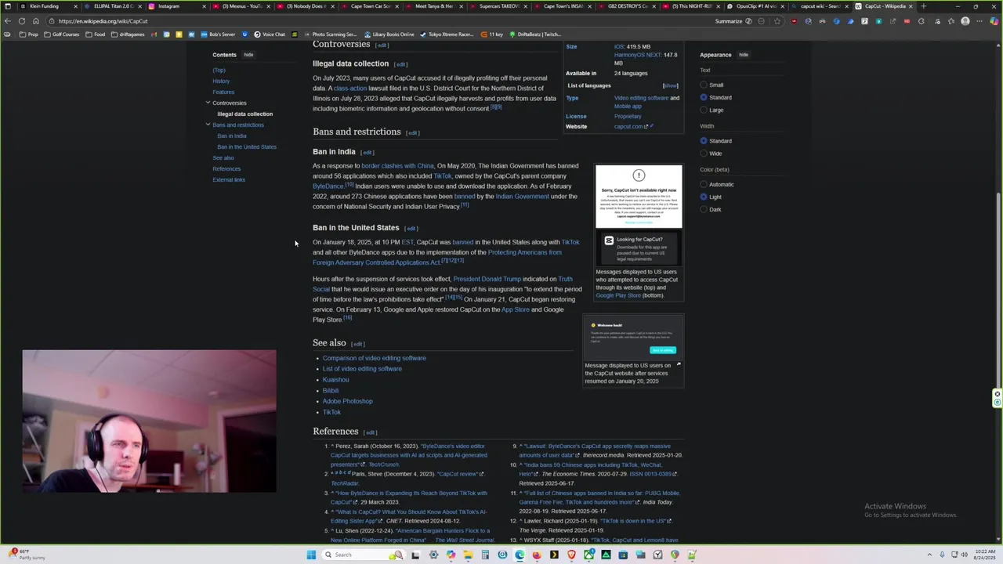Hide the Appearance panel
Image resolution: width=1003 pixels, height=564 pixels.
coord(744,55)
